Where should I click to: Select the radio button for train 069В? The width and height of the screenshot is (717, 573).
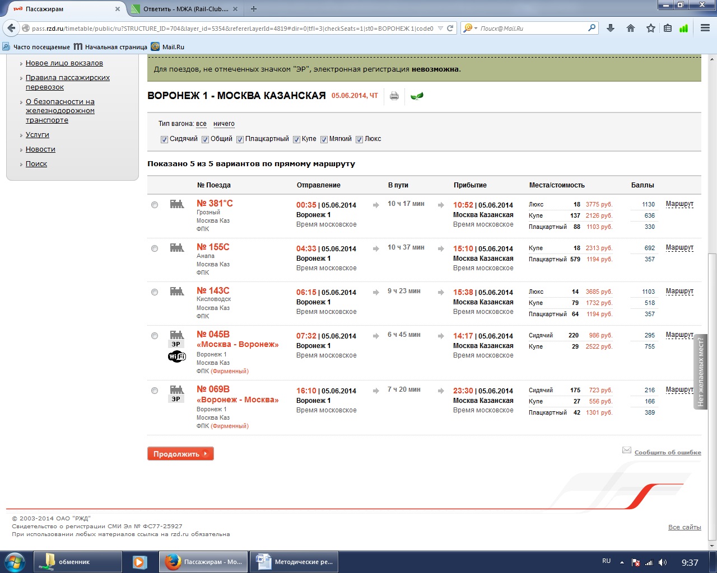(x=155, y=391)
